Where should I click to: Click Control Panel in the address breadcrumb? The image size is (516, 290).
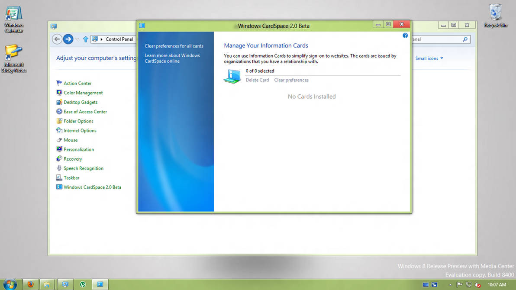(x=119, y=39)
